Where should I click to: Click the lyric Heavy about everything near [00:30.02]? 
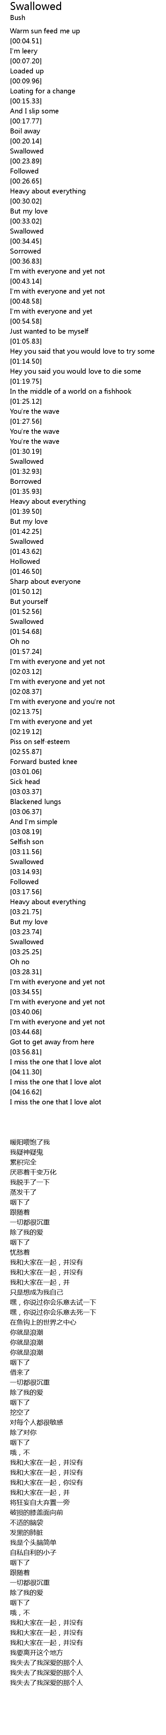coord(47,191)
